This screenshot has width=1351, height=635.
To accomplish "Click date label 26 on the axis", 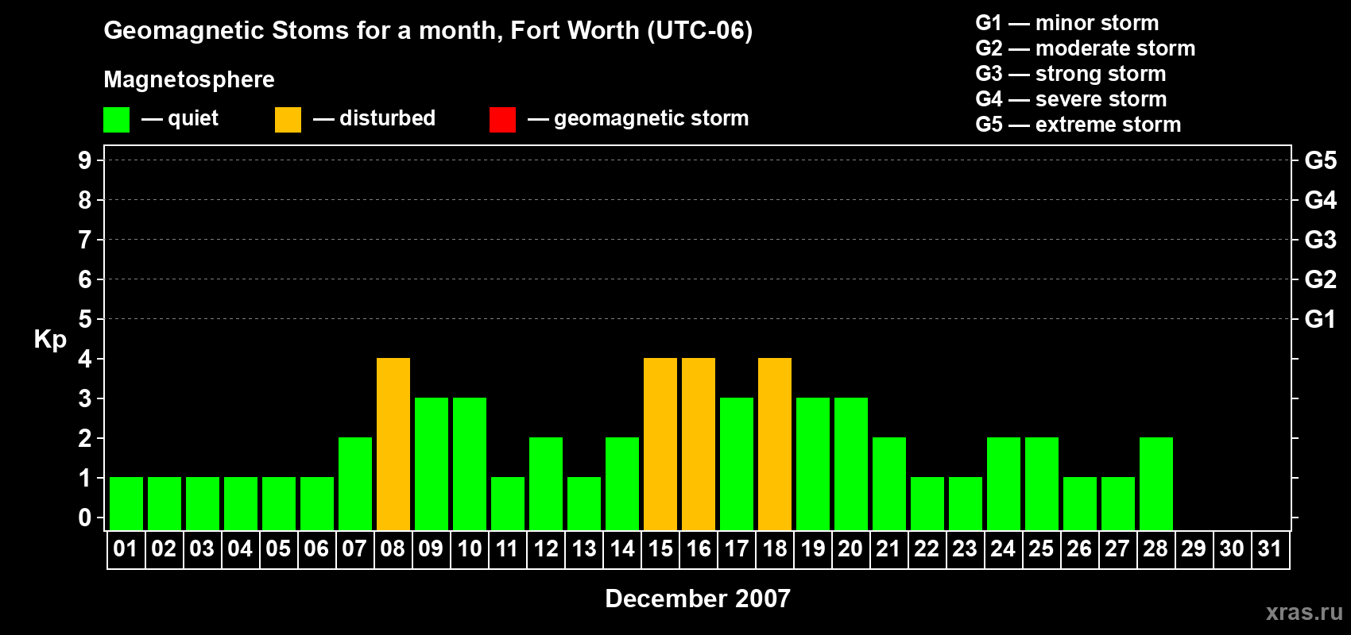I will tap(1079, 548).
